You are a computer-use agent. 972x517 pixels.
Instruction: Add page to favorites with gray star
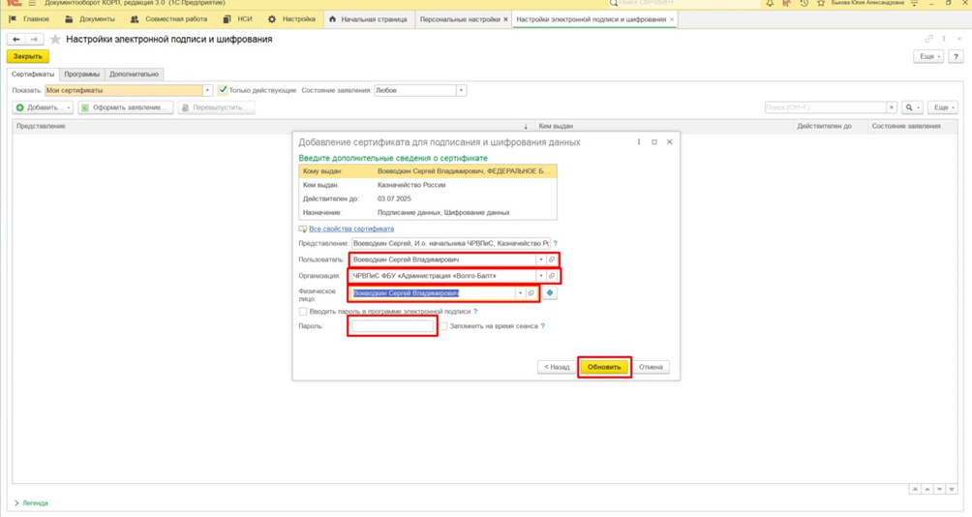55,39
